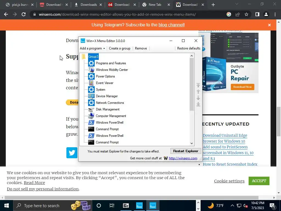Click the menu list scroll-up arrow
The width and height of the screenshot is (281, 211).
point(192,56)
